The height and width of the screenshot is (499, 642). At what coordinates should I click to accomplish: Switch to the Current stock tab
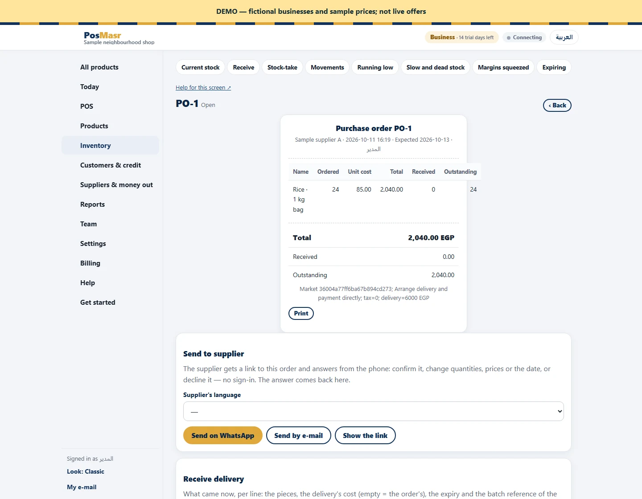(x=201, y=67)
